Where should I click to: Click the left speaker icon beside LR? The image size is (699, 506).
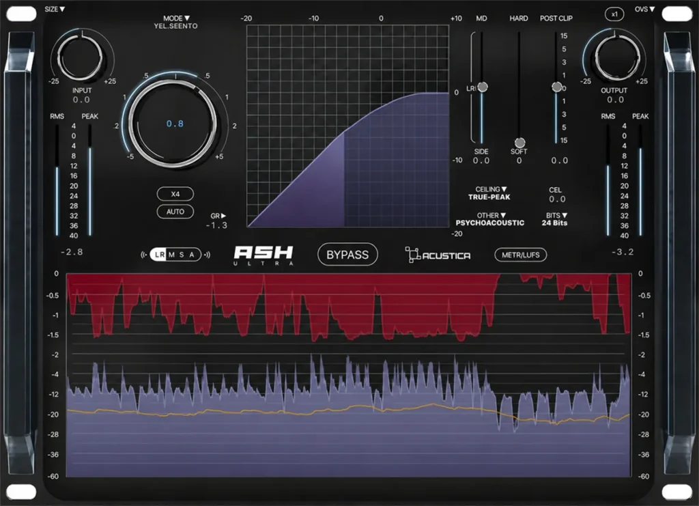coord(144,255)
